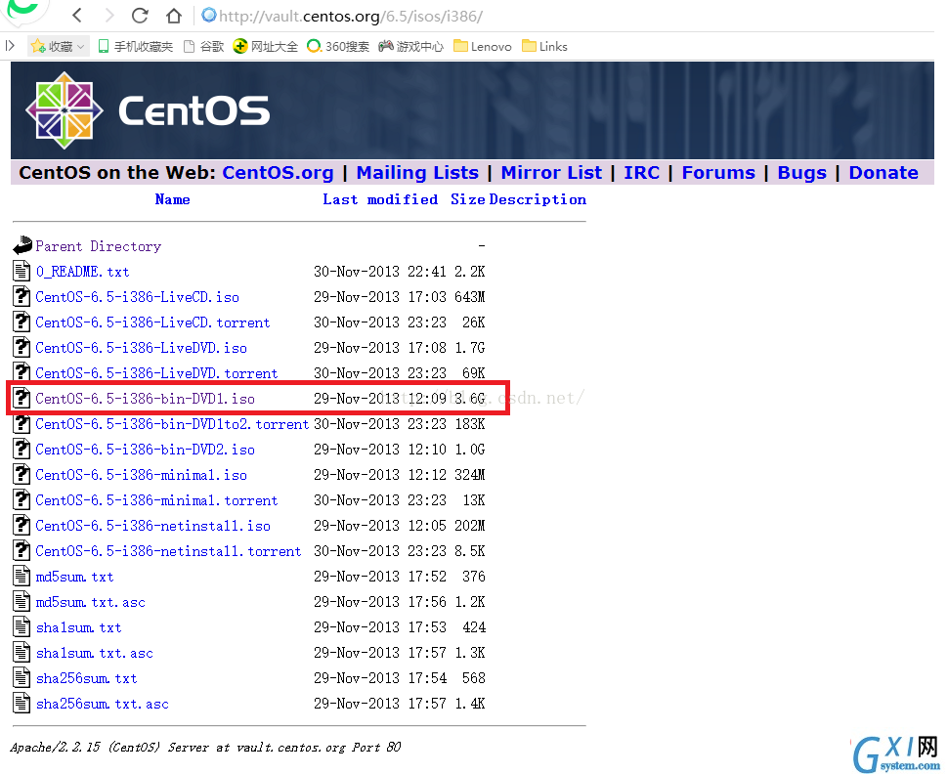The image size is (947, 774).
Task: Download CentOS-6.5-i386-LiveDVD.torrent
Action: tap(156, 373)
